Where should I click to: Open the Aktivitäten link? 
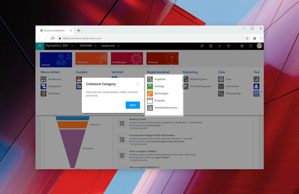point(54,94)
